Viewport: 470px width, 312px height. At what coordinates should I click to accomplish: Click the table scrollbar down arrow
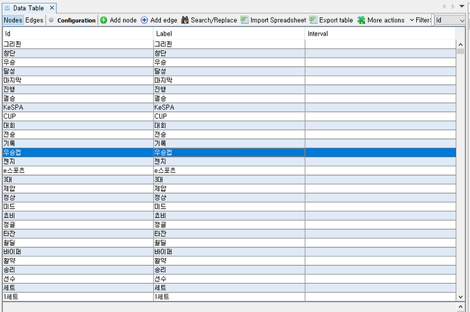pyautogui.click(x=461, y=297)
